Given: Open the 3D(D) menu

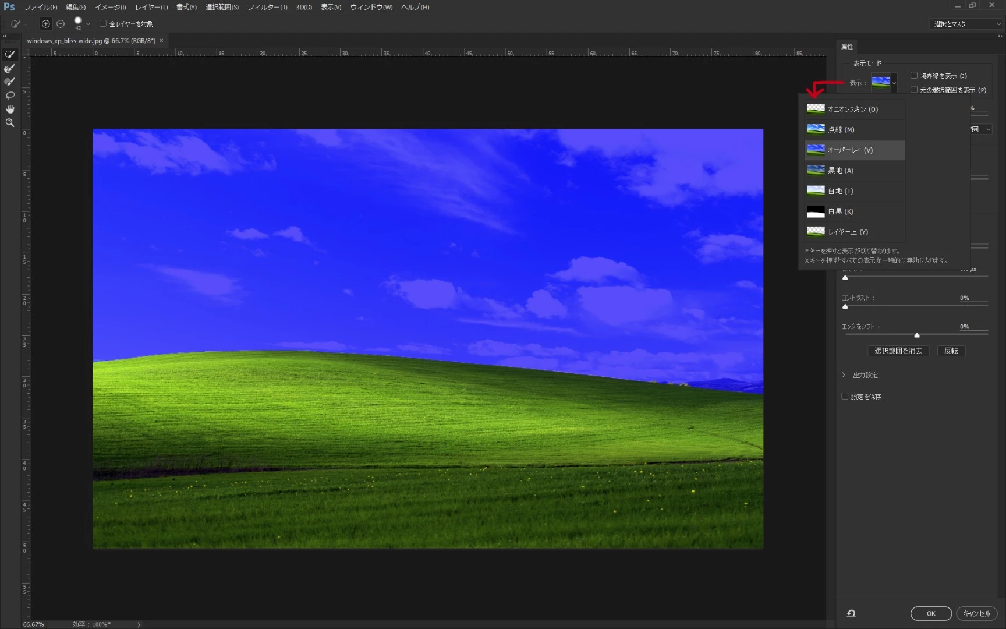Looking at the screenshot, I should (x=304, y=7).
